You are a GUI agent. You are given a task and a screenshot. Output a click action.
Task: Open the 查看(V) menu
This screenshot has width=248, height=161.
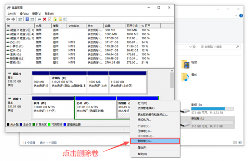pos(37,14)
